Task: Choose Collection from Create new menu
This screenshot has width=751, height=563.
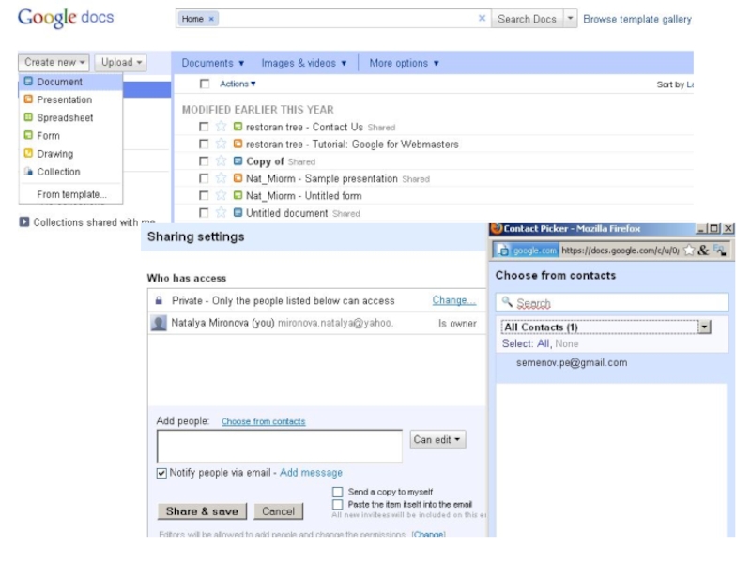Action: [x=71, y=172]
